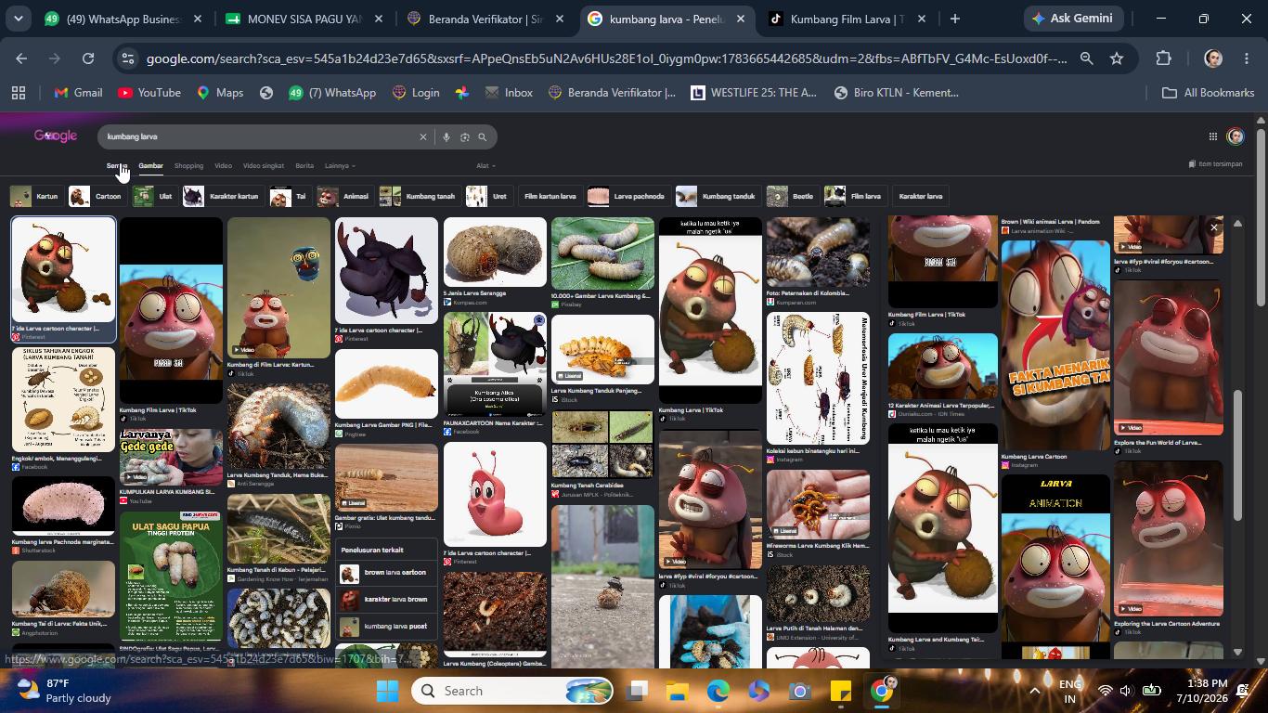Image resolution: width=1268 pixels, height=713 pixels.
Task: Open related search 'kumbang larva pucat'
Action: tap(386, 627)
